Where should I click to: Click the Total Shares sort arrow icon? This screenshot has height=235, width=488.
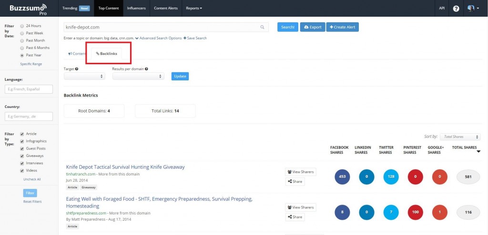pyautogui.click(x=478, y=152)
